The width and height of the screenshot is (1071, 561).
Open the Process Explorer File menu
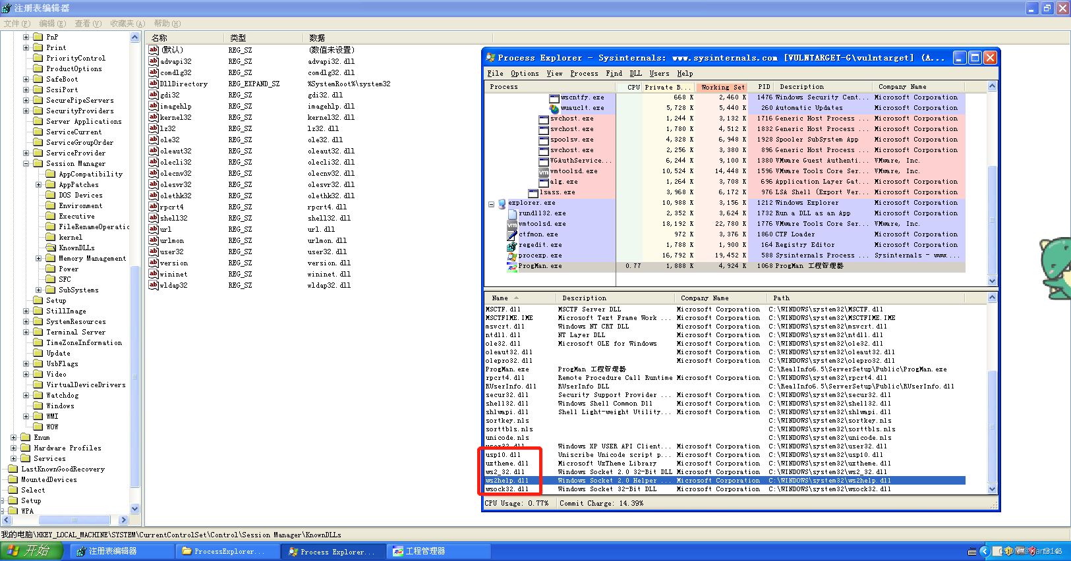click(495, 74)
